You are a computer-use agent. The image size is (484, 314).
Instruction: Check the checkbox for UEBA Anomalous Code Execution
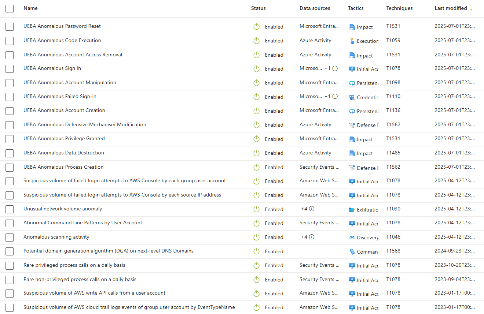click(x=10, y=41)
